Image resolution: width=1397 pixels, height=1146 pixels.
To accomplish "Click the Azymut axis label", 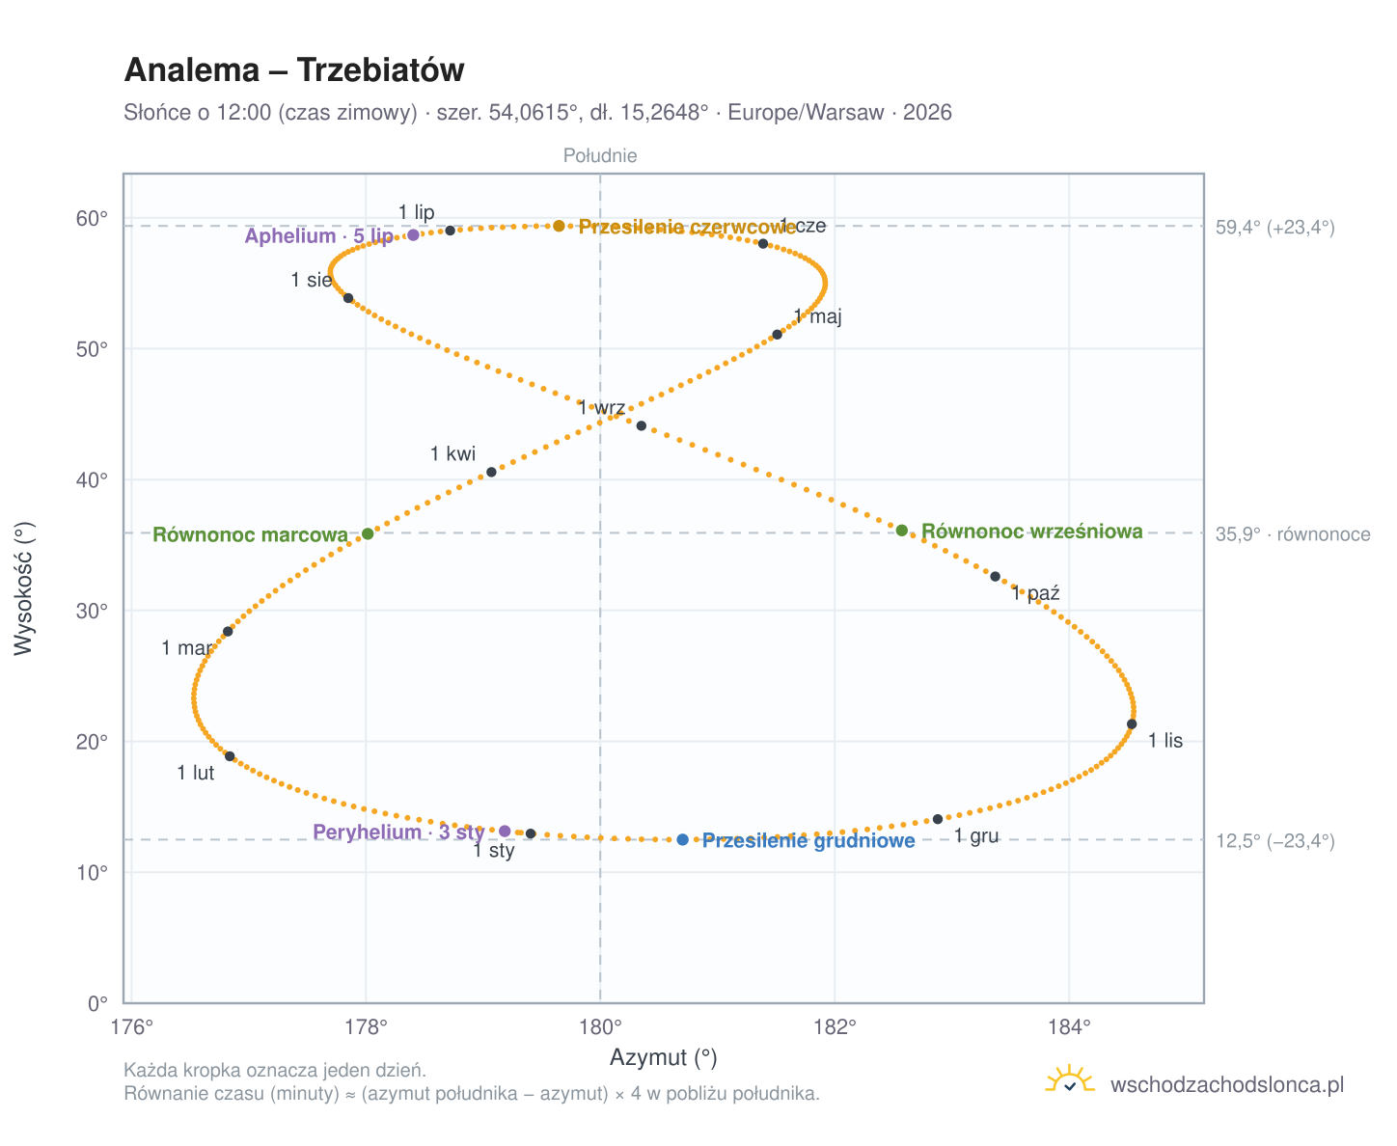I will click(664, 1058).
